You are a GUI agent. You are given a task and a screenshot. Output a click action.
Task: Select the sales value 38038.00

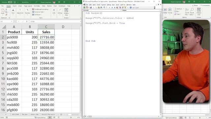(x=46, y=48)
